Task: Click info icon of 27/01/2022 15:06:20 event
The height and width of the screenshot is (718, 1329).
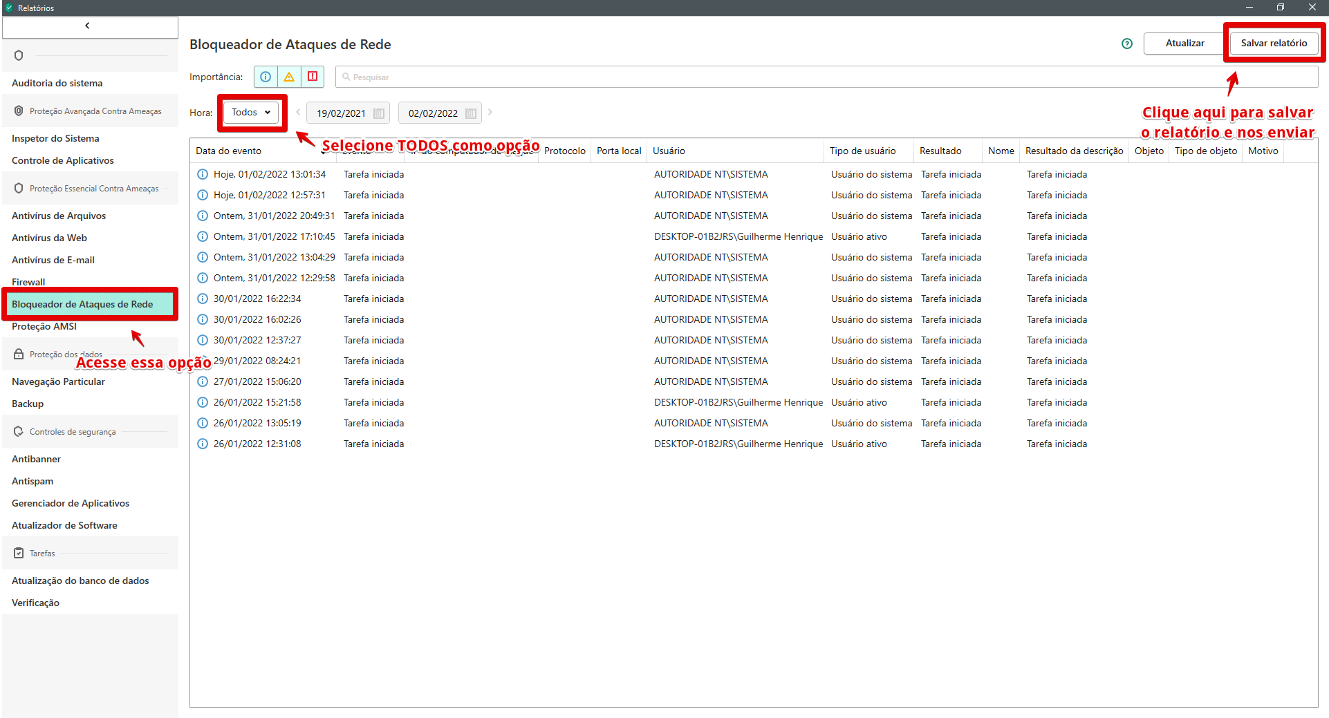Action: coord(203,381)
